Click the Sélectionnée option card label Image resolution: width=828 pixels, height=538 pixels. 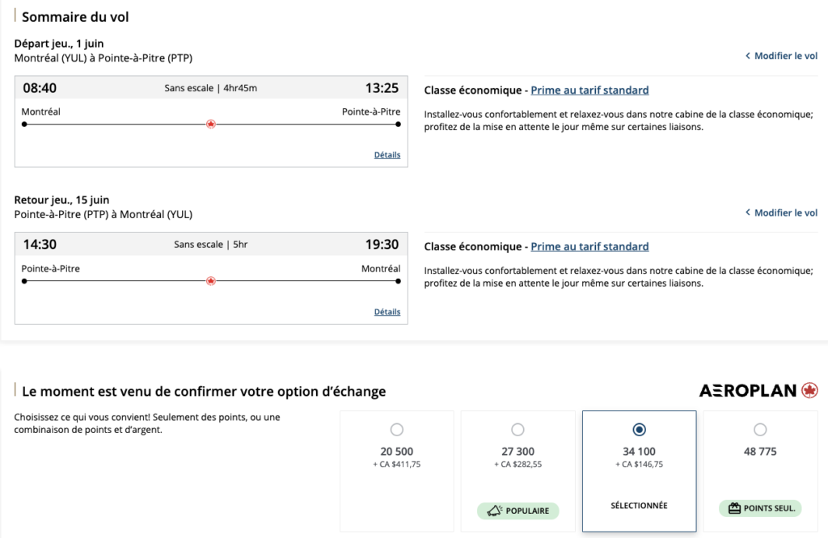pos(639,506)
